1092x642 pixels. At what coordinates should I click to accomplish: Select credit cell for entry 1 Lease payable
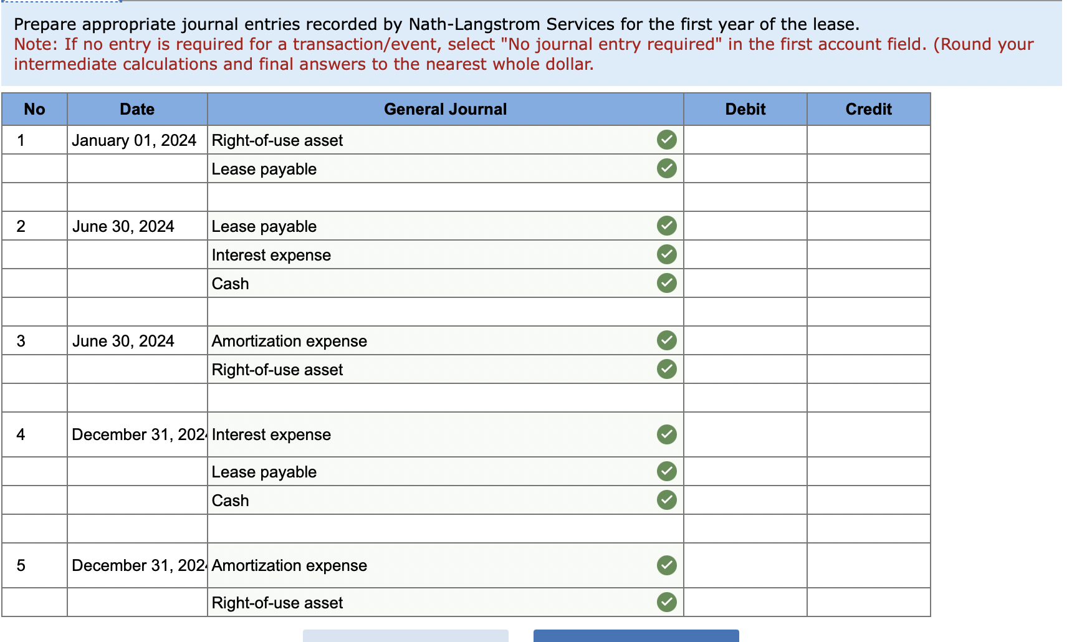tap(869, 168)
